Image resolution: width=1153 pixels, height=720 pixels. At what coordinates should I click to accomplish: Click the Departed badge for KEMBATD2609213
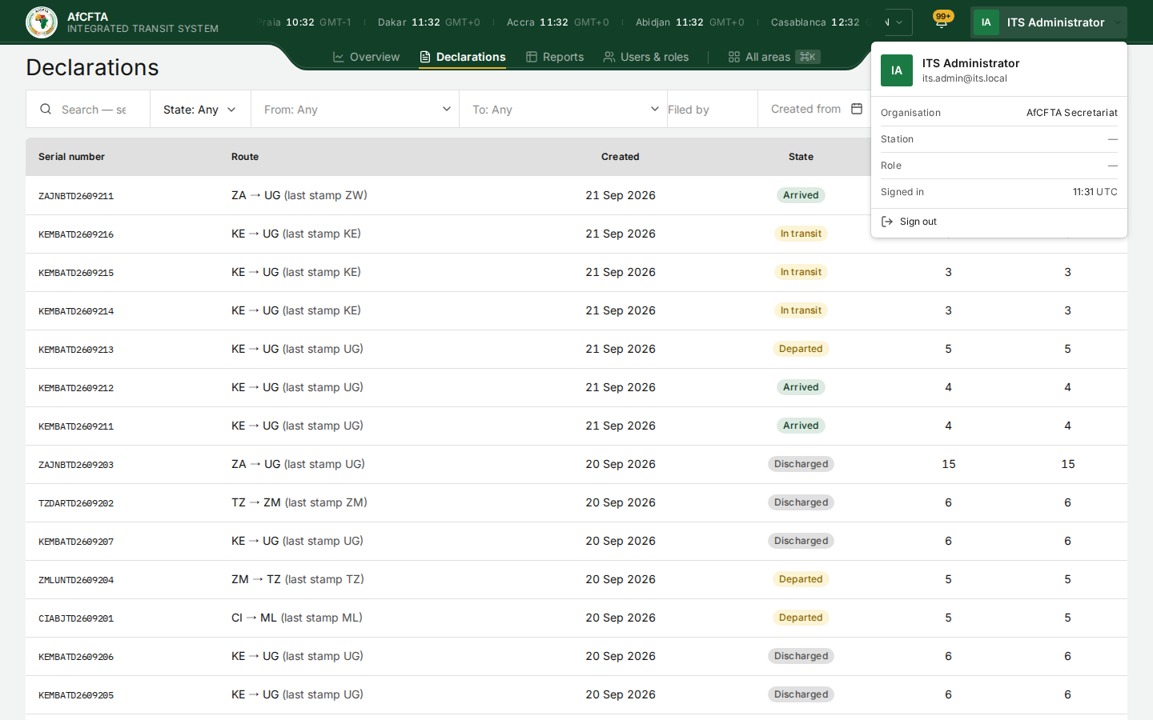[x=801, y=349]
